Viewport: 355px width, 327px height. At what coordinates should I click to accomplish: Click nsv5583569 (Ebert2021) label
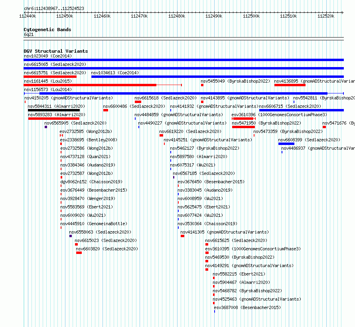pyautogui.click(x=87, y=207)
